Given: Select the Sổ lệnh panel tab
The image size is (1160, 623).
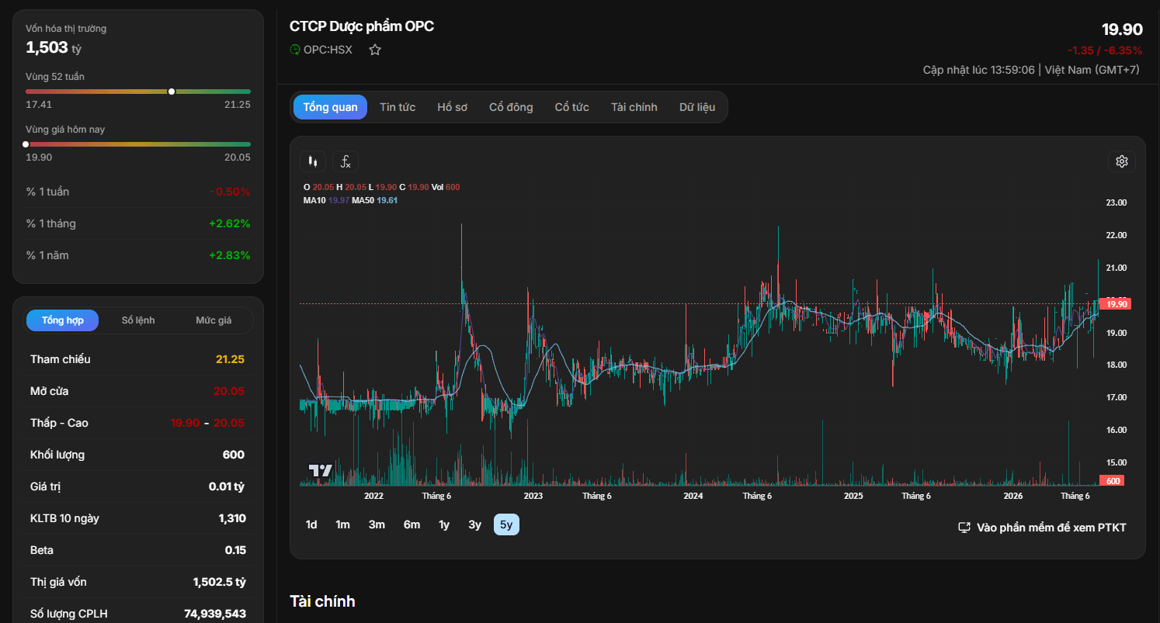Looking at the screenshot, I should click(x=139, y=320).
